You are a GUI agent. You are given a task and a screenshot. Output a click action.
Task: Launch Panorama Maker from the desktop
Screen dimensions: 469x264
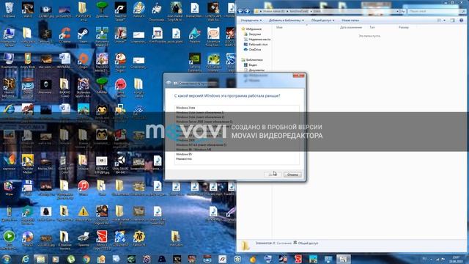tap(102, 37)
